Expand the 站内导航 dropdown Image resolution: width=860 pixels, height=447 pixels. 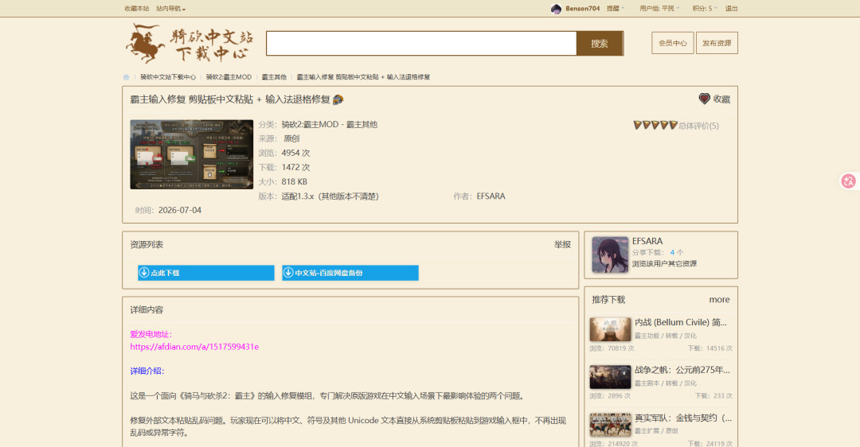click(x=170, y=8)
